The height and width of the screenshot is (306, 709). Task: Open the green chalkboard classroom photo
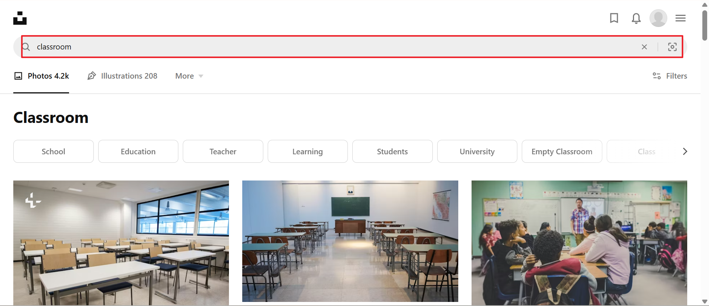point(350,241)
